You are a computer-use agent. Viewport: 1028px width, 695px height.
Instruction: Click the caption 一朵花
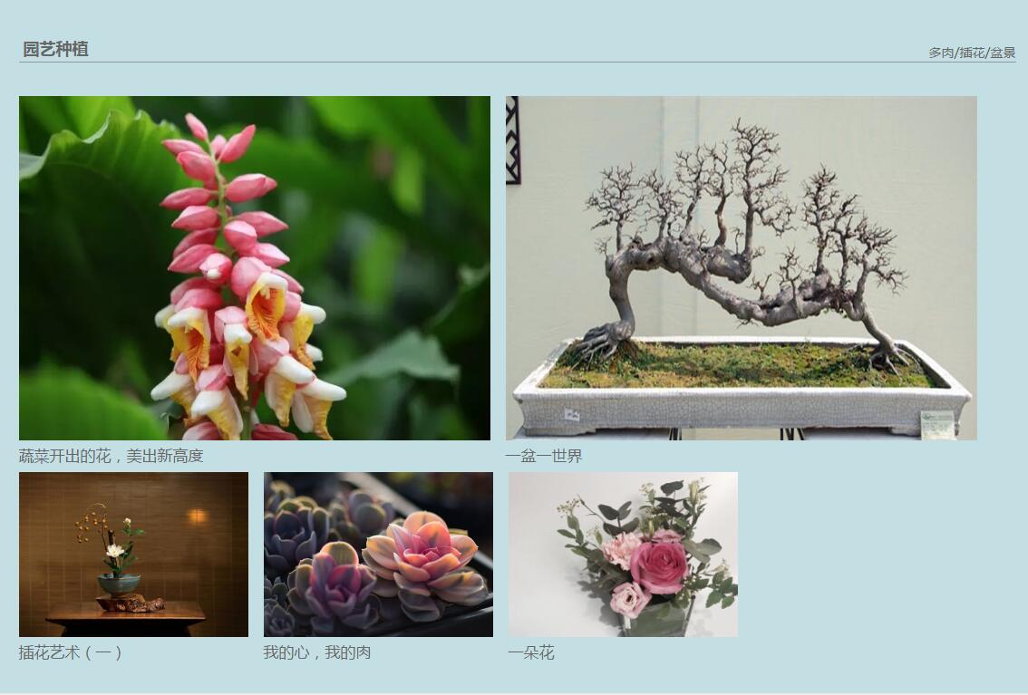pyautogui.click(x=531, y=652)
